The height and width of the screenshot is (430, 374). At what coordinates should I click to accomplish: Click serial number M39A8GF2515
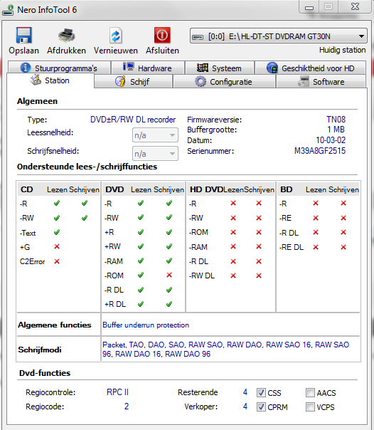tap(320, 151)
